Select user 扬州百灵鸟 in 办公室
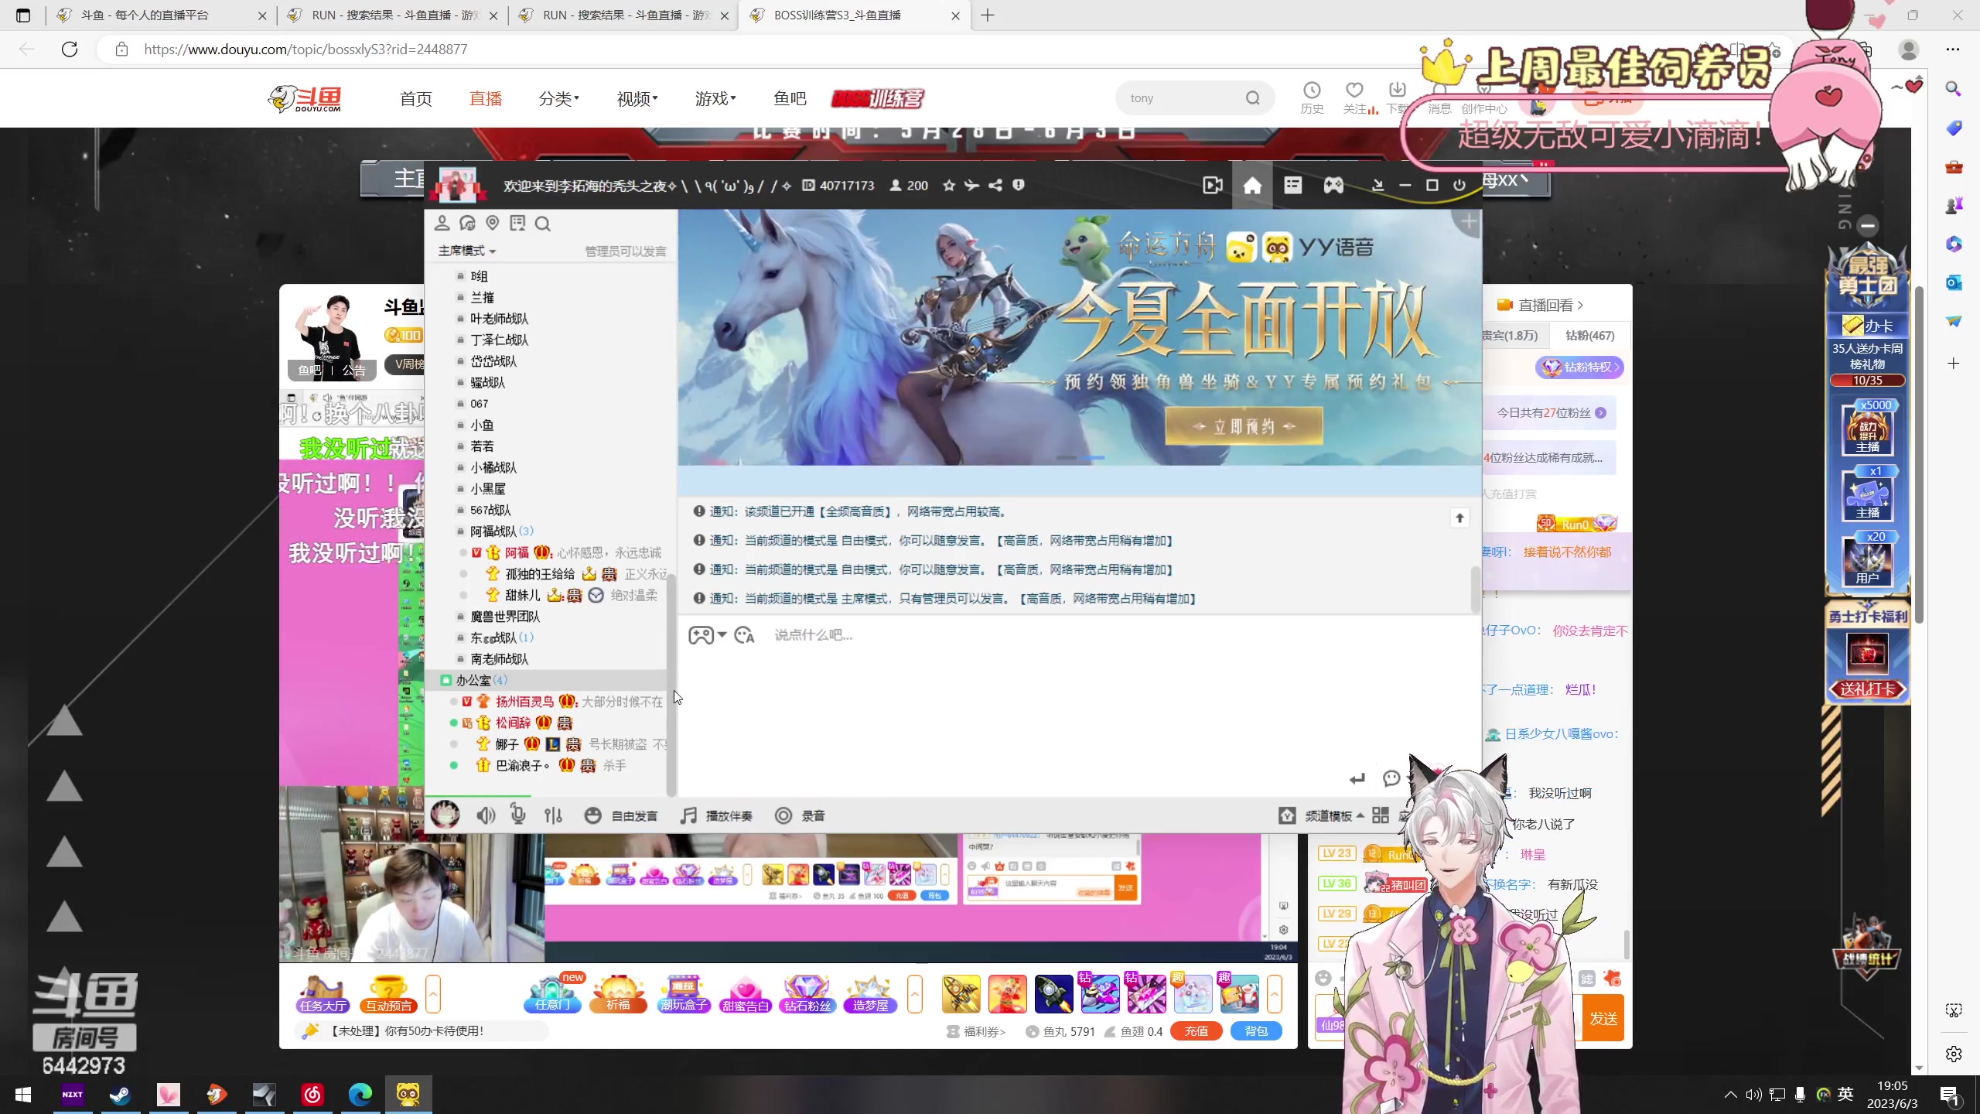Viewport: 1980px width, 1114px height. (x=524, y=702)
